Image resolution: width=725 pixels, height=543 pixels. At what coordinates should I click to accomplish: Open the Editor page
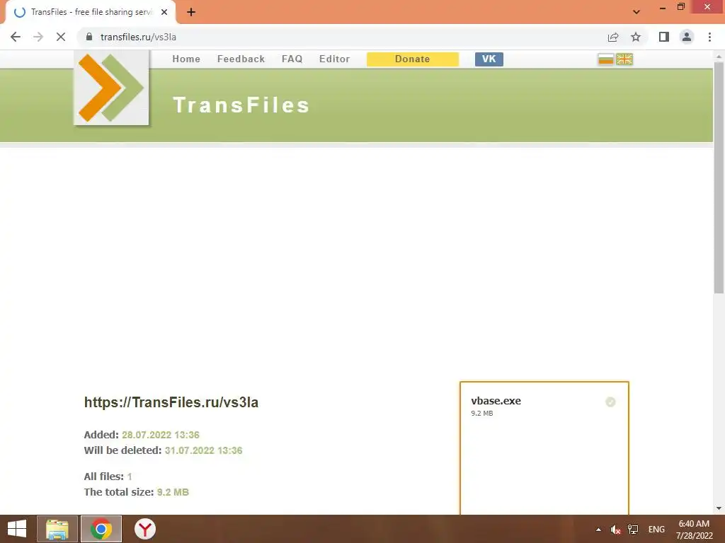(334, 59)
